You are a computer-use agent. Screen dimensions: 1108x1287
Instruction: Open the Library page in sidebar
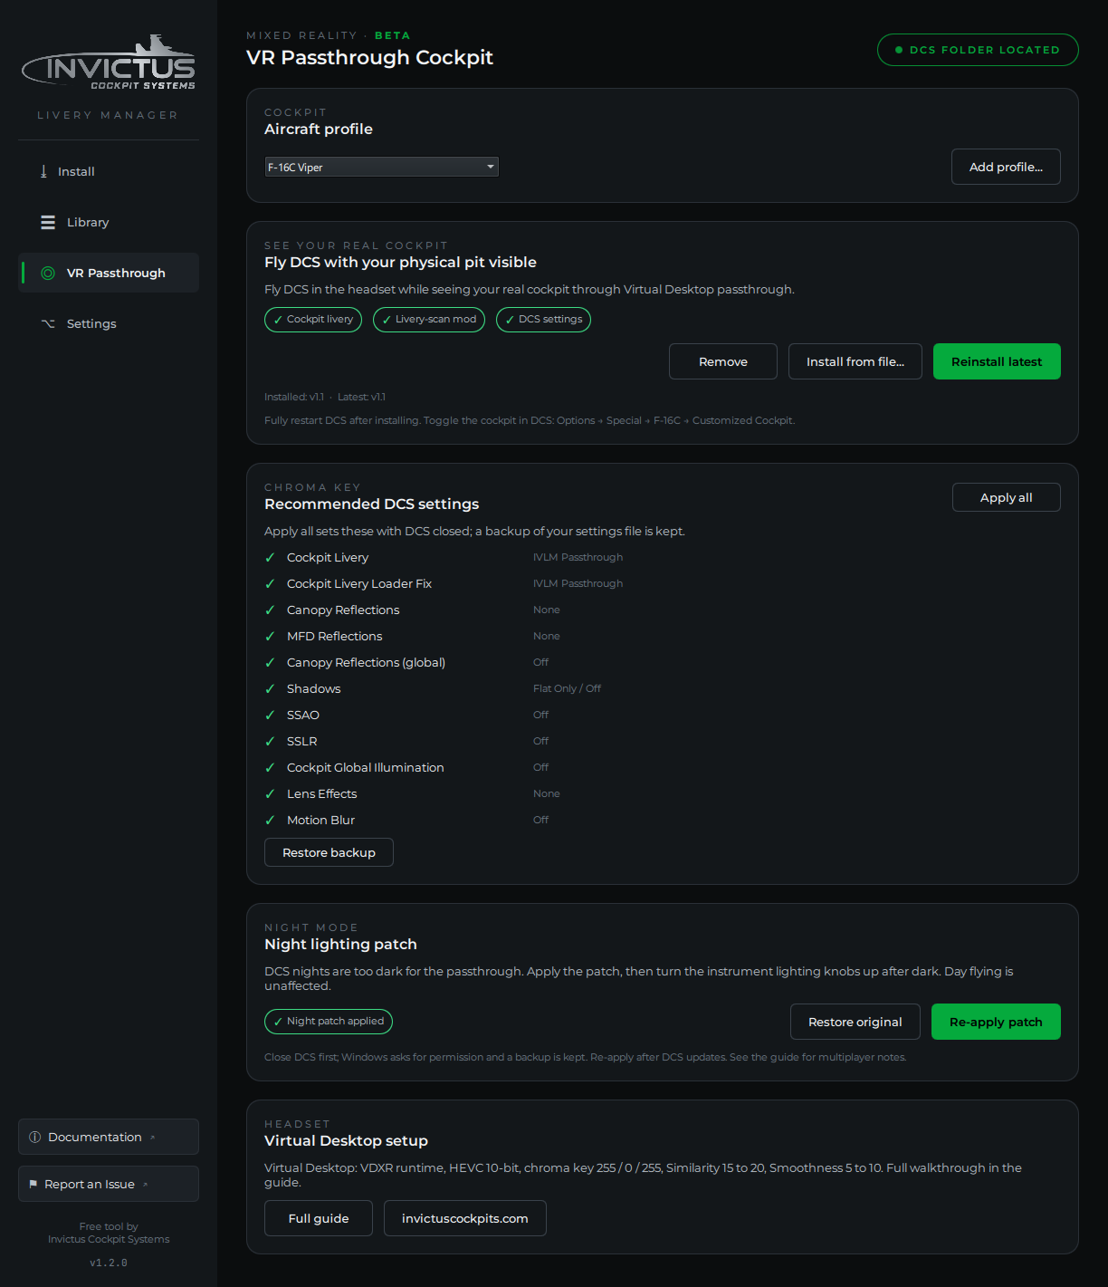(x=109, y=222)
